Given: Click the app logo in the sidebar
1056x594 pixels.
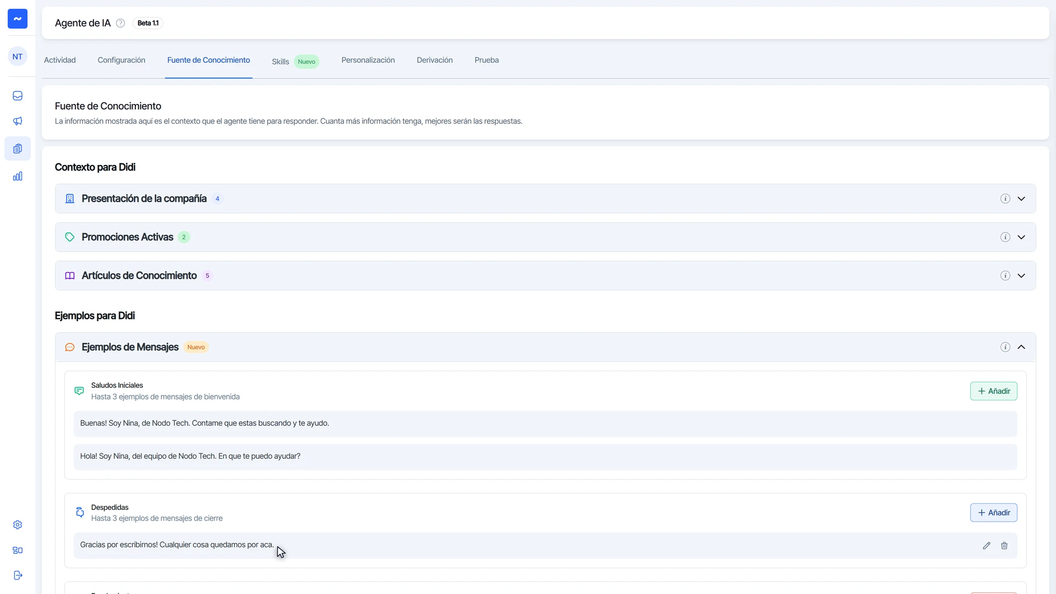Looking at the screenshot, I should [x=18, y=19].
